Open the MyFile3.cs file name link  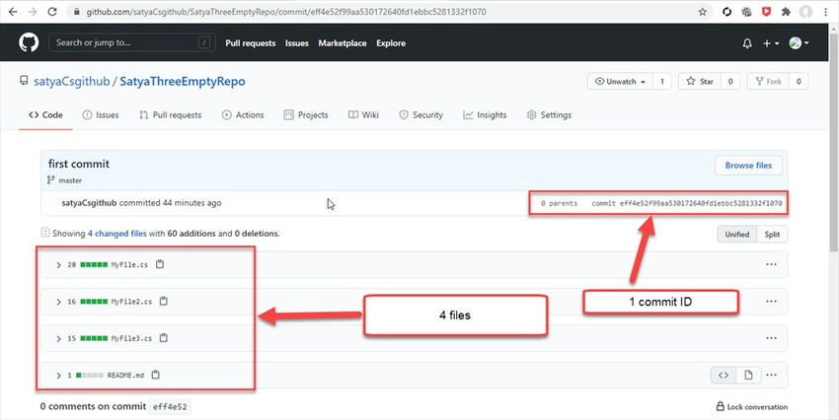pos(131,338)
